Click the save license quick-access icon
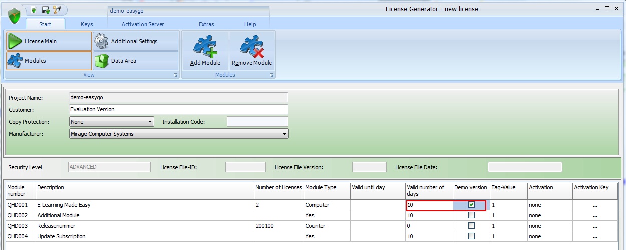The image size is (626, 250). click(46, 10)
